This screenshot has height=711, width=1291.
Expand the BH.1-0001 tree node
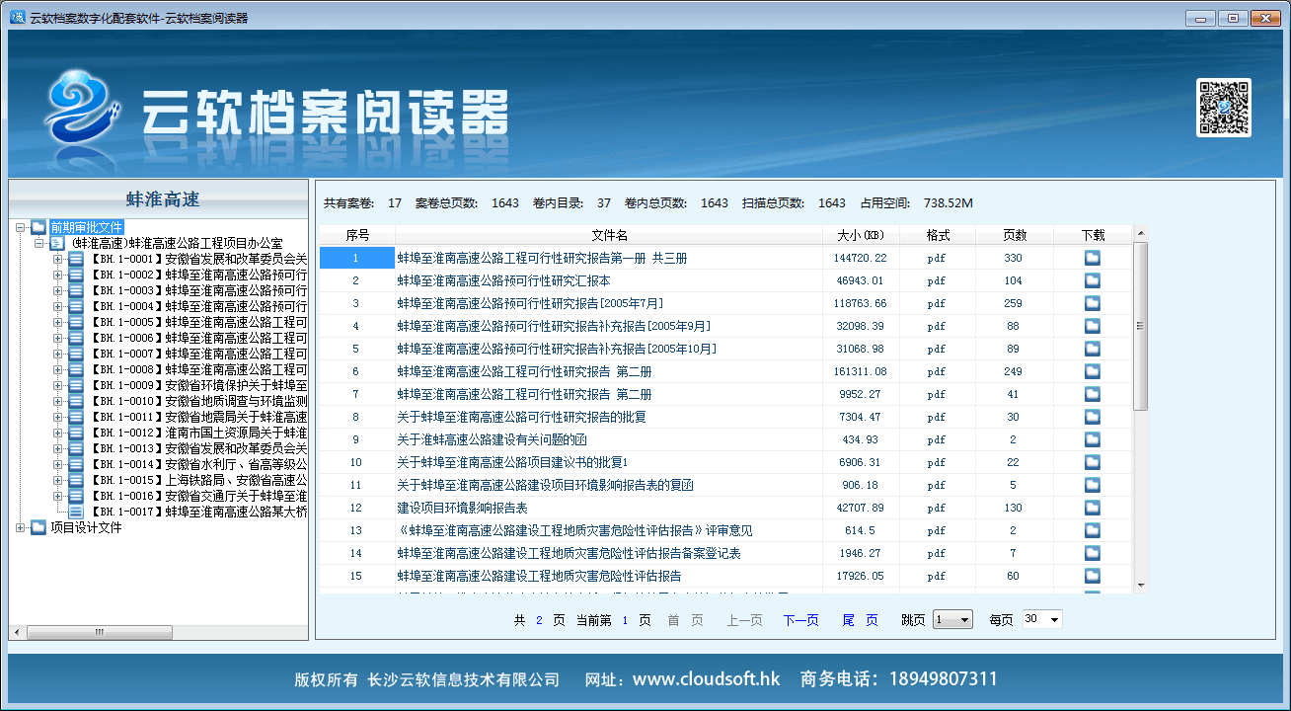pos(58,259)
